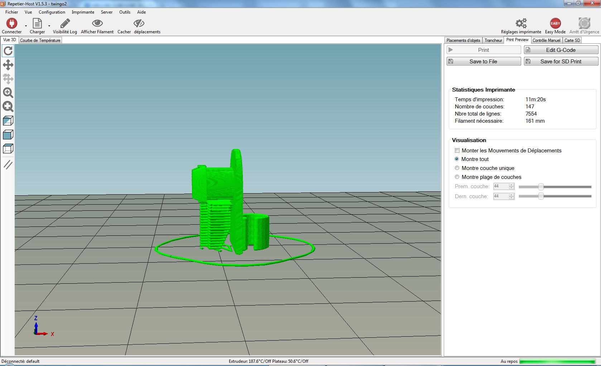
Task: Switch to front cube view
Action: (x=8, y=135)
